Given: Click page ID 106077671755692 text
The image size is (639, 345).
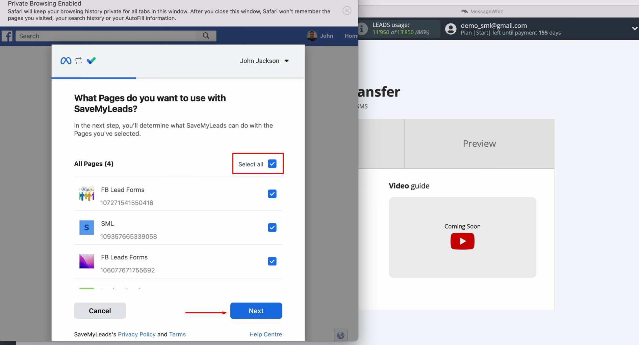Looking at the screenshot, I should [127, 270].
